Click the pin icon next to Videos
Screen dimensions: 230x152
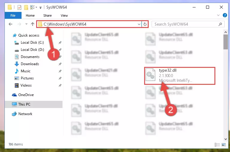pyautogui.click(x=60, y=85)
